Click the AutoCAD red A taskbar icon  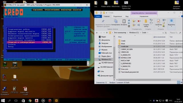coord(37,100)
